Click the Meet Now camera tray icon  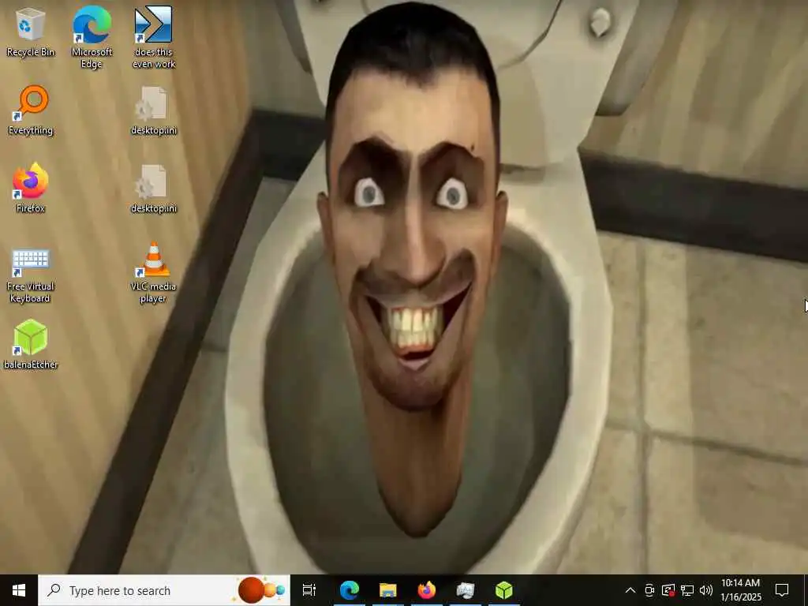(x=649, y=590)
